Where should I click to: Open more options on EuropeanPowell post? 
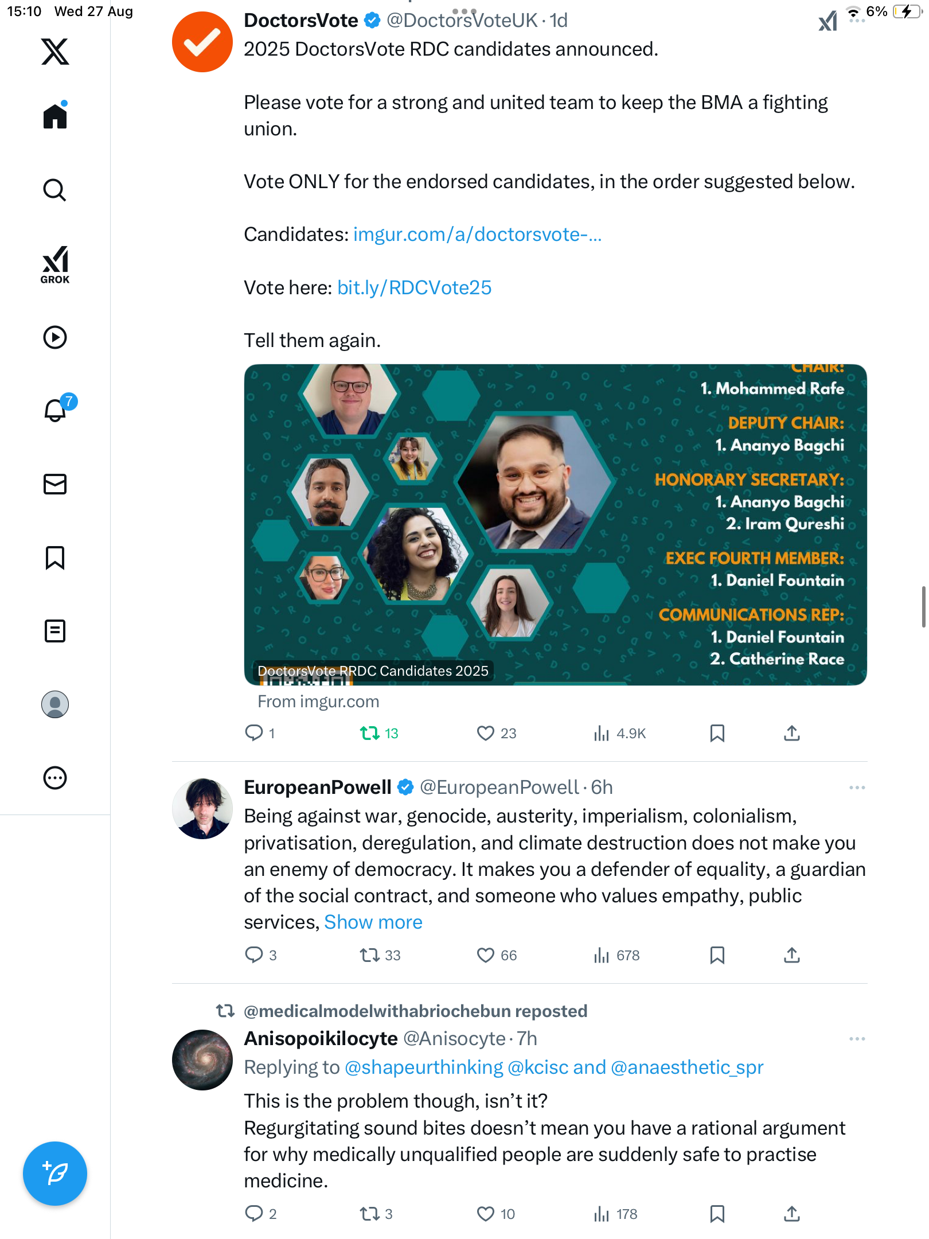[x=857, y=788]
